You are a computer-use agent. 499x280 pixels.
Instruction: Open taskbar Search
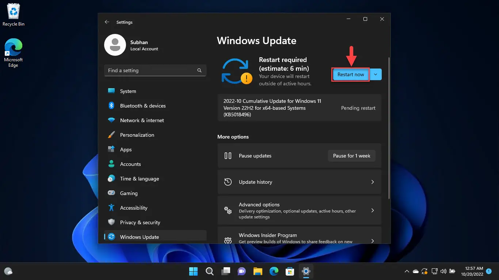pos(210,271)
